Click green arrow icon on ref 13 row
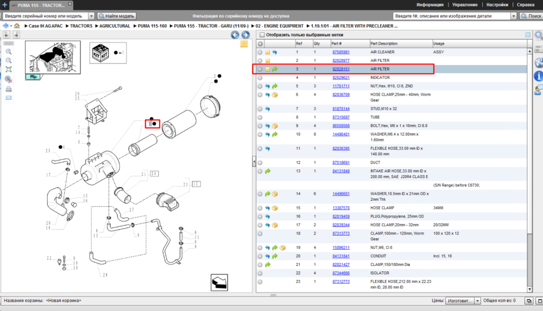This screenshot has width=543, height=311. point(268,171)
